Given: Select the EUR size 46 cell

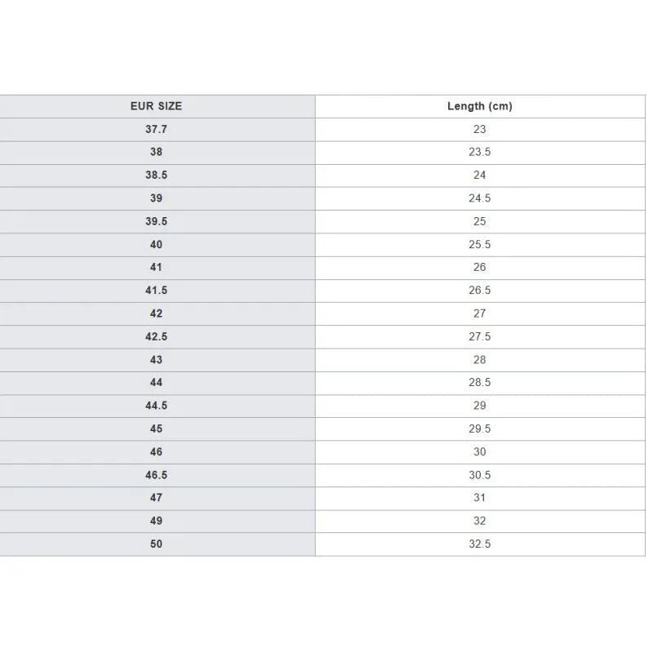Looking at the screenshot, I should pos(156,452).
